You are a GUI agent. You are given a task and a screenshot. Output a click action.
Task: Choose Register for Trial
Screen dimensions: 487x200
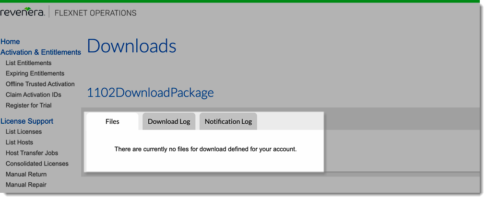(28, 105)
